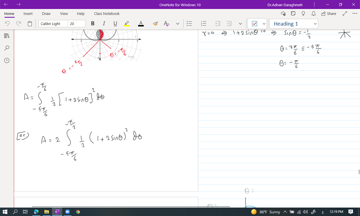
Task: Enter full screen mode arrow
Action: point(345,13)
